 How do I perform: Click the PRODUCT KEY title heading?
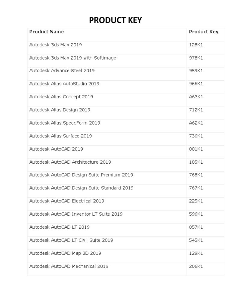tap(115, 20)
